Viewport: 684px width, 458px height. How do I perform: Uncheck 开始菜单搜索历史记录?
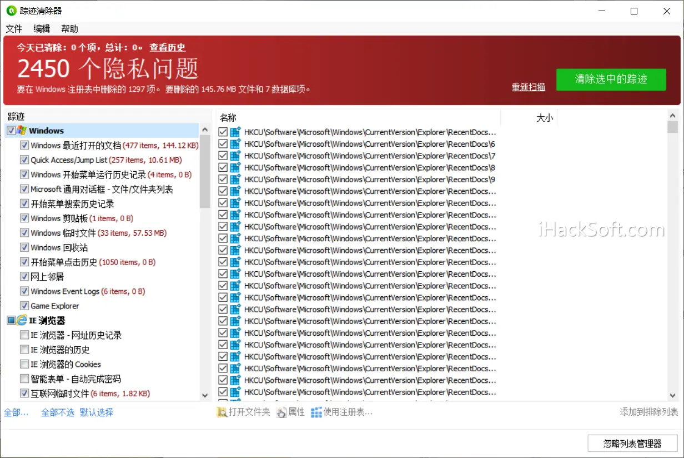(24, 204)
